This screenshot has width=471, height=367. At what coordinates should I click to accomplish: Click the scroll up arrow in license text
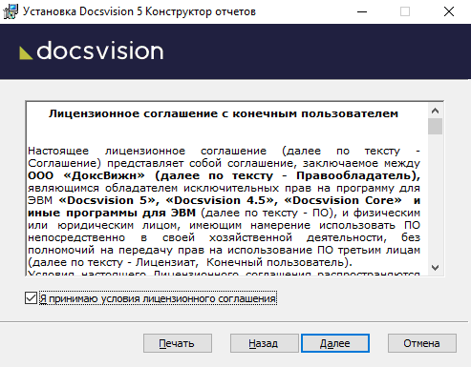pos(435,111)
